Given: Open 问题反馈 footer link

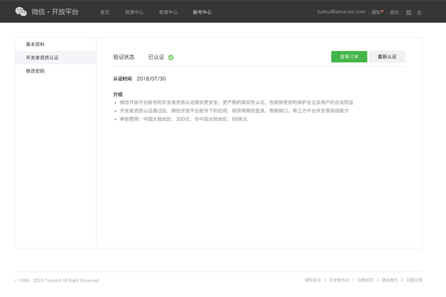Looking at the screenshot, I should (x=414, y=280).
